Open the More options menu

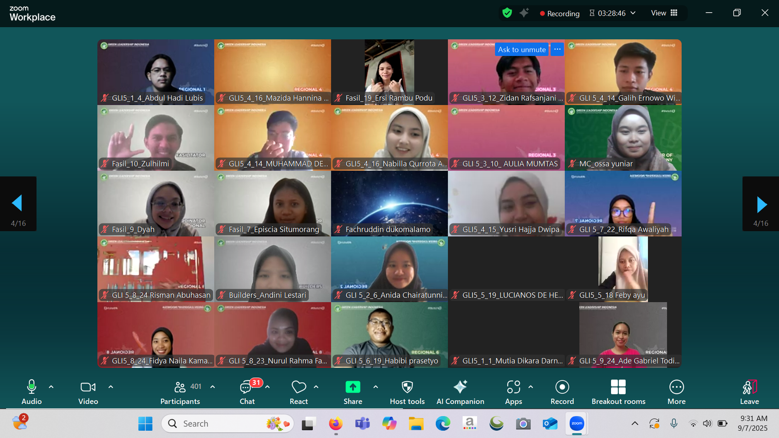click(x=676, y=387)
